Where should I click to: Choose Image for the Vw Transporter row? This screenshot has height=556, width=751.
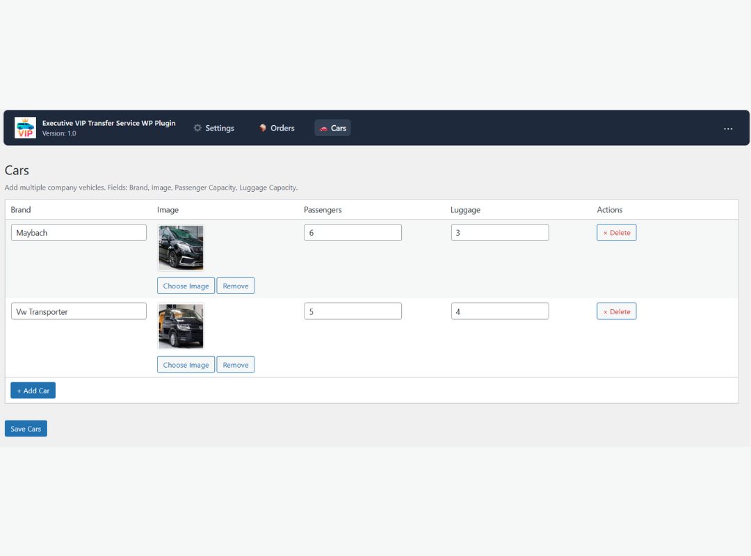tap(186, 364)
